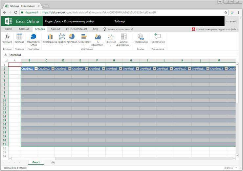The width and height of the screenshot is (243, 171).
Task: Add a new sheet with plus button
Action: click(53, 162)
